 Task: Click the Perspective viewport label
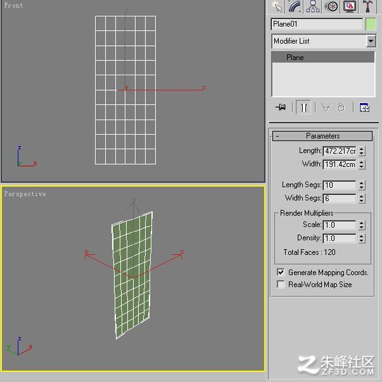tap(25, 194)
